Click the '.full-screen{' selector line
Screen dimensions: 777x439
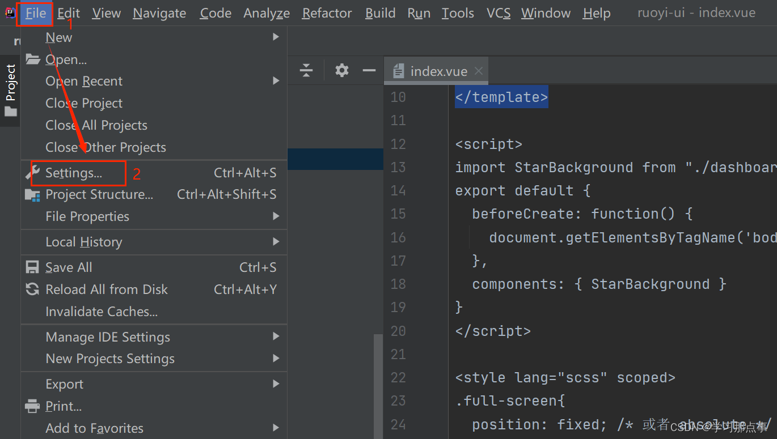tap(510, 400)
